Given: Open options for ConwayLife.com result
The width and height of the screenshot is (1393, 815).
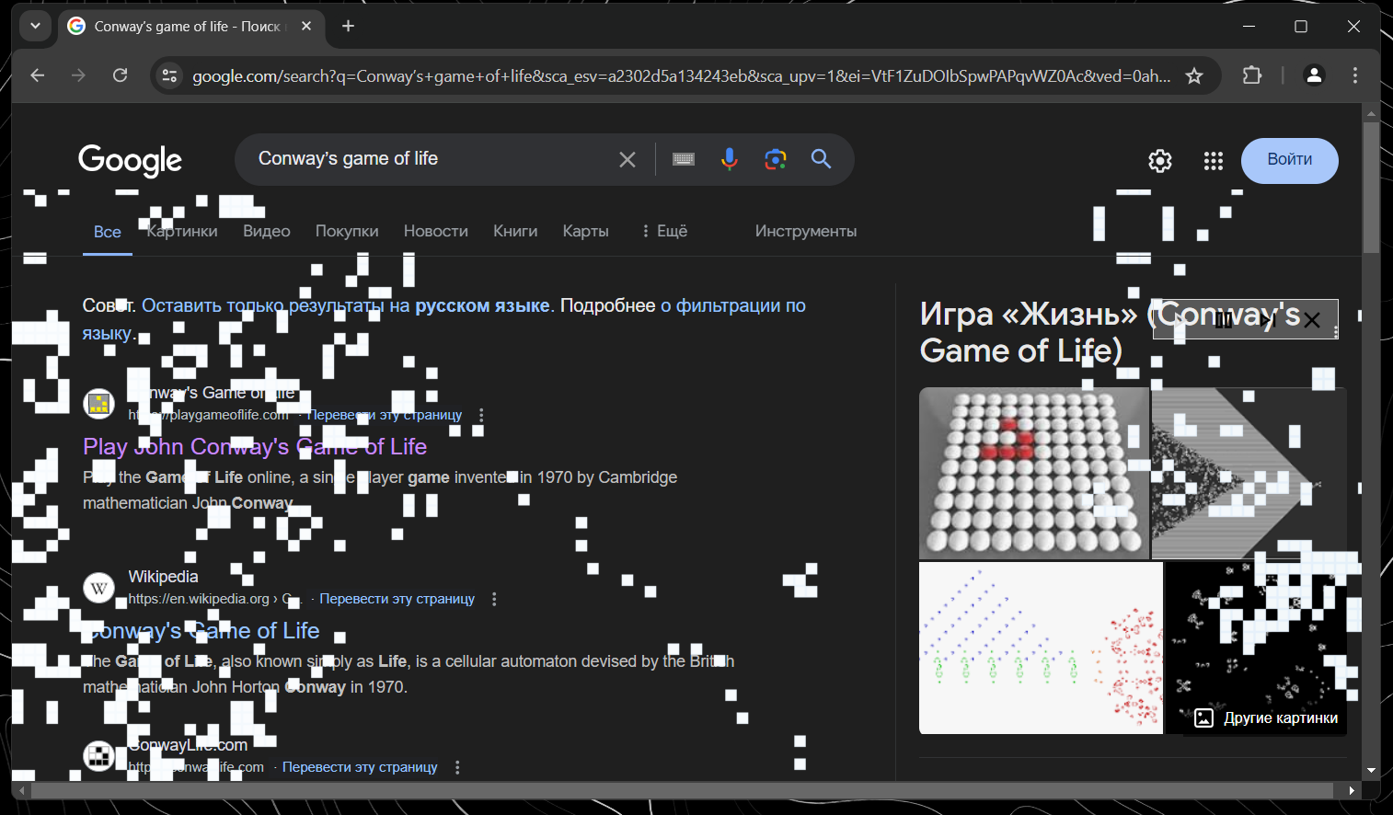Looking at the screenshot, I should (457, 767).
